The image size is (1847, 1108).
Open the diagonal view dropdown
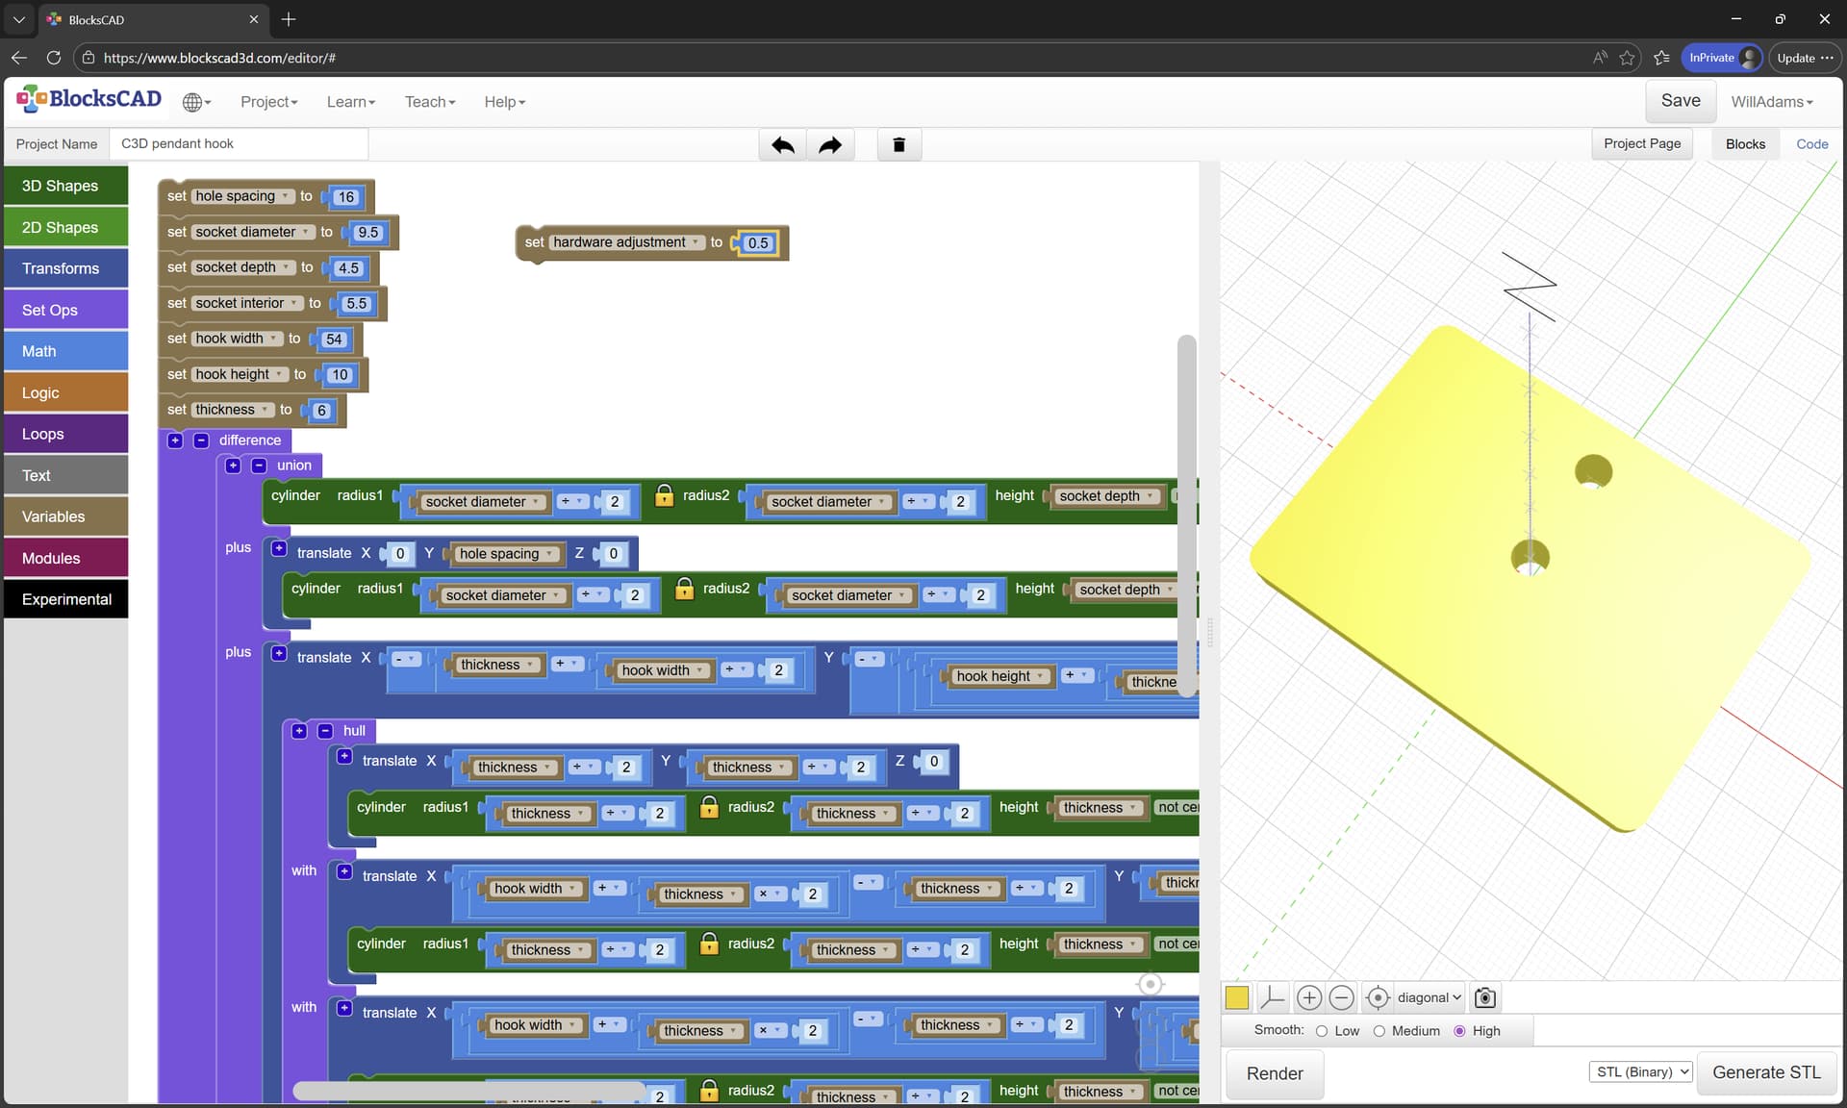click(x=1430, y=997)
